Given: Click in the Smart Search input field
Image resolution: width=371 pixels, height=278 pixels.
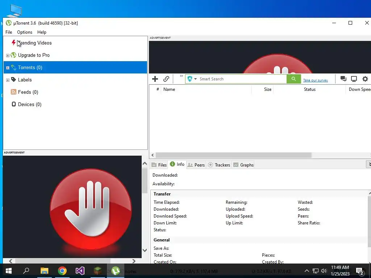Looking at the screenshot, I should coord(242,79).
